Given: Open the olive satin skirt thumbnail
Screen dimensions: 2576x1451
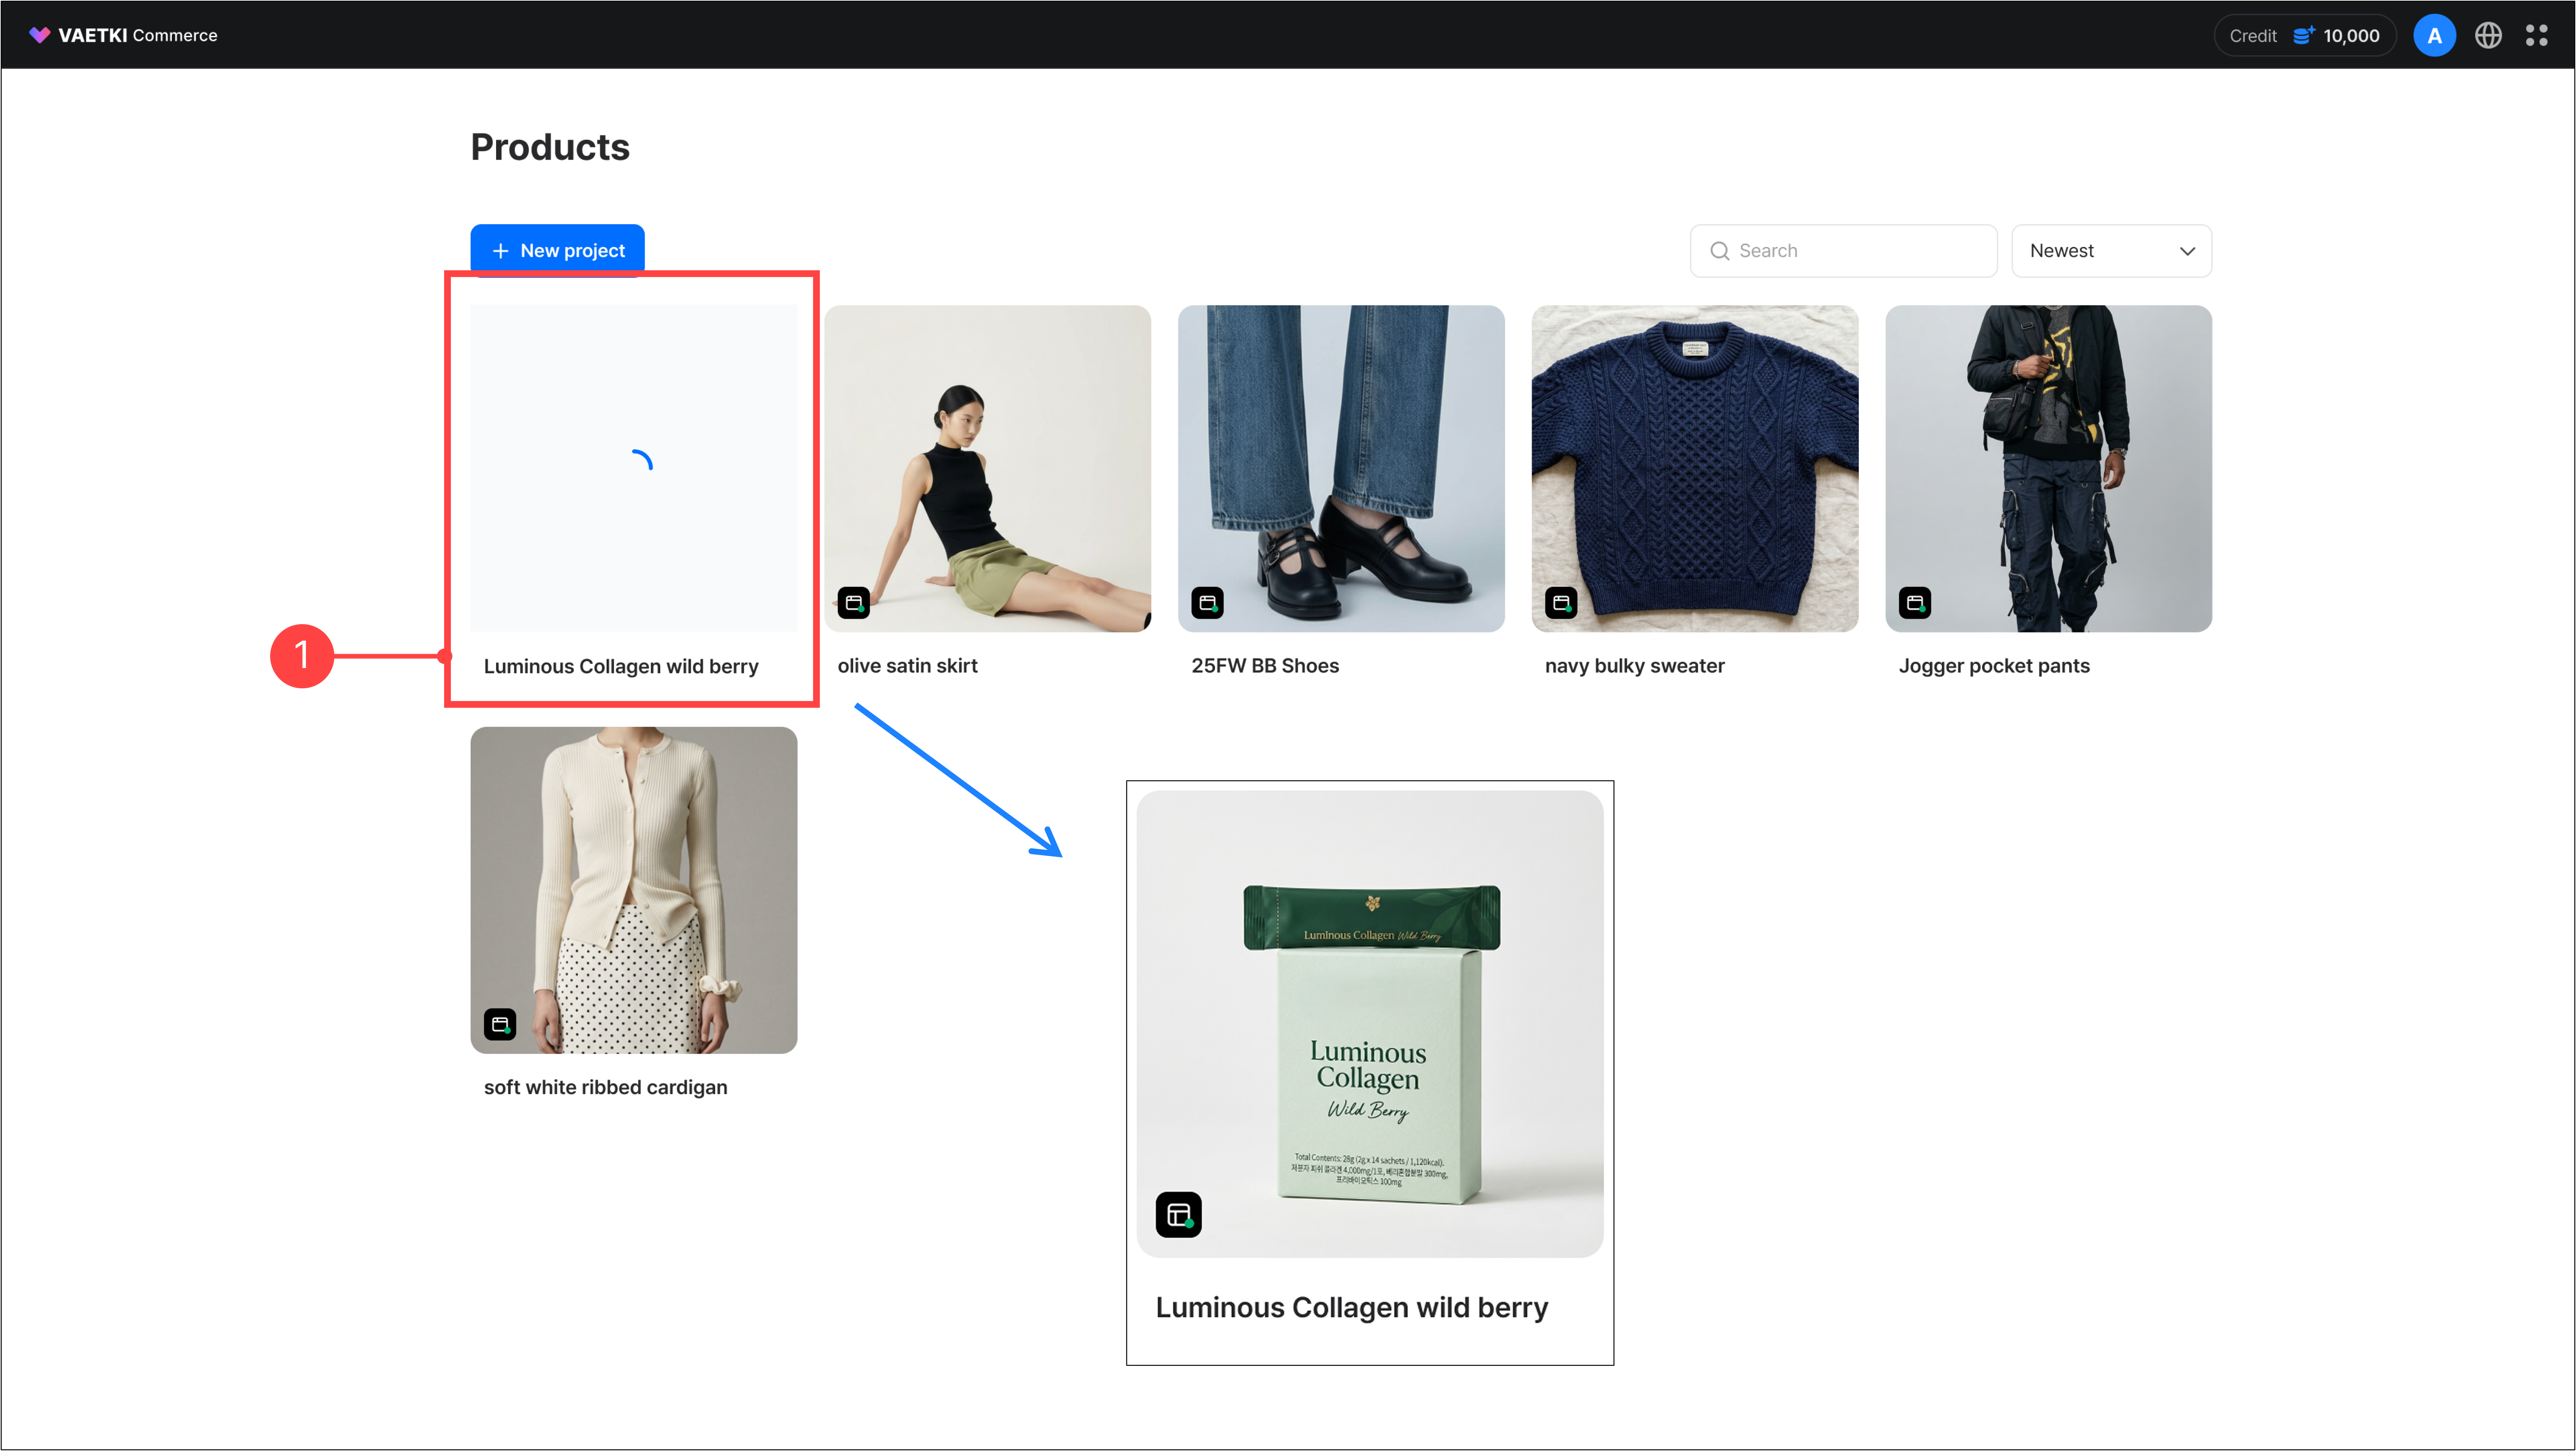Looking at the screenshot, I should pyautogui.click(x=988, y=468).
